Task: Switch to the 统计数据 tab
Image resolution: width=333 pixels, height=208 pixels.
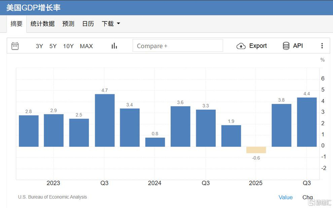Action: point(42,24)
